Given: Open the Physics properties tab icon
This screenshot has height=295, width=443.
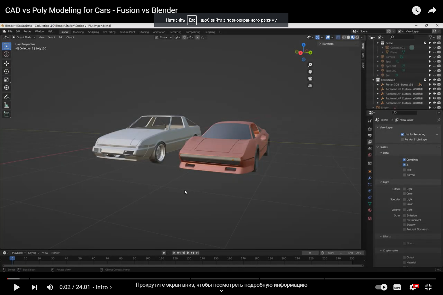Looking at the screenshot, I should (370, 191).
